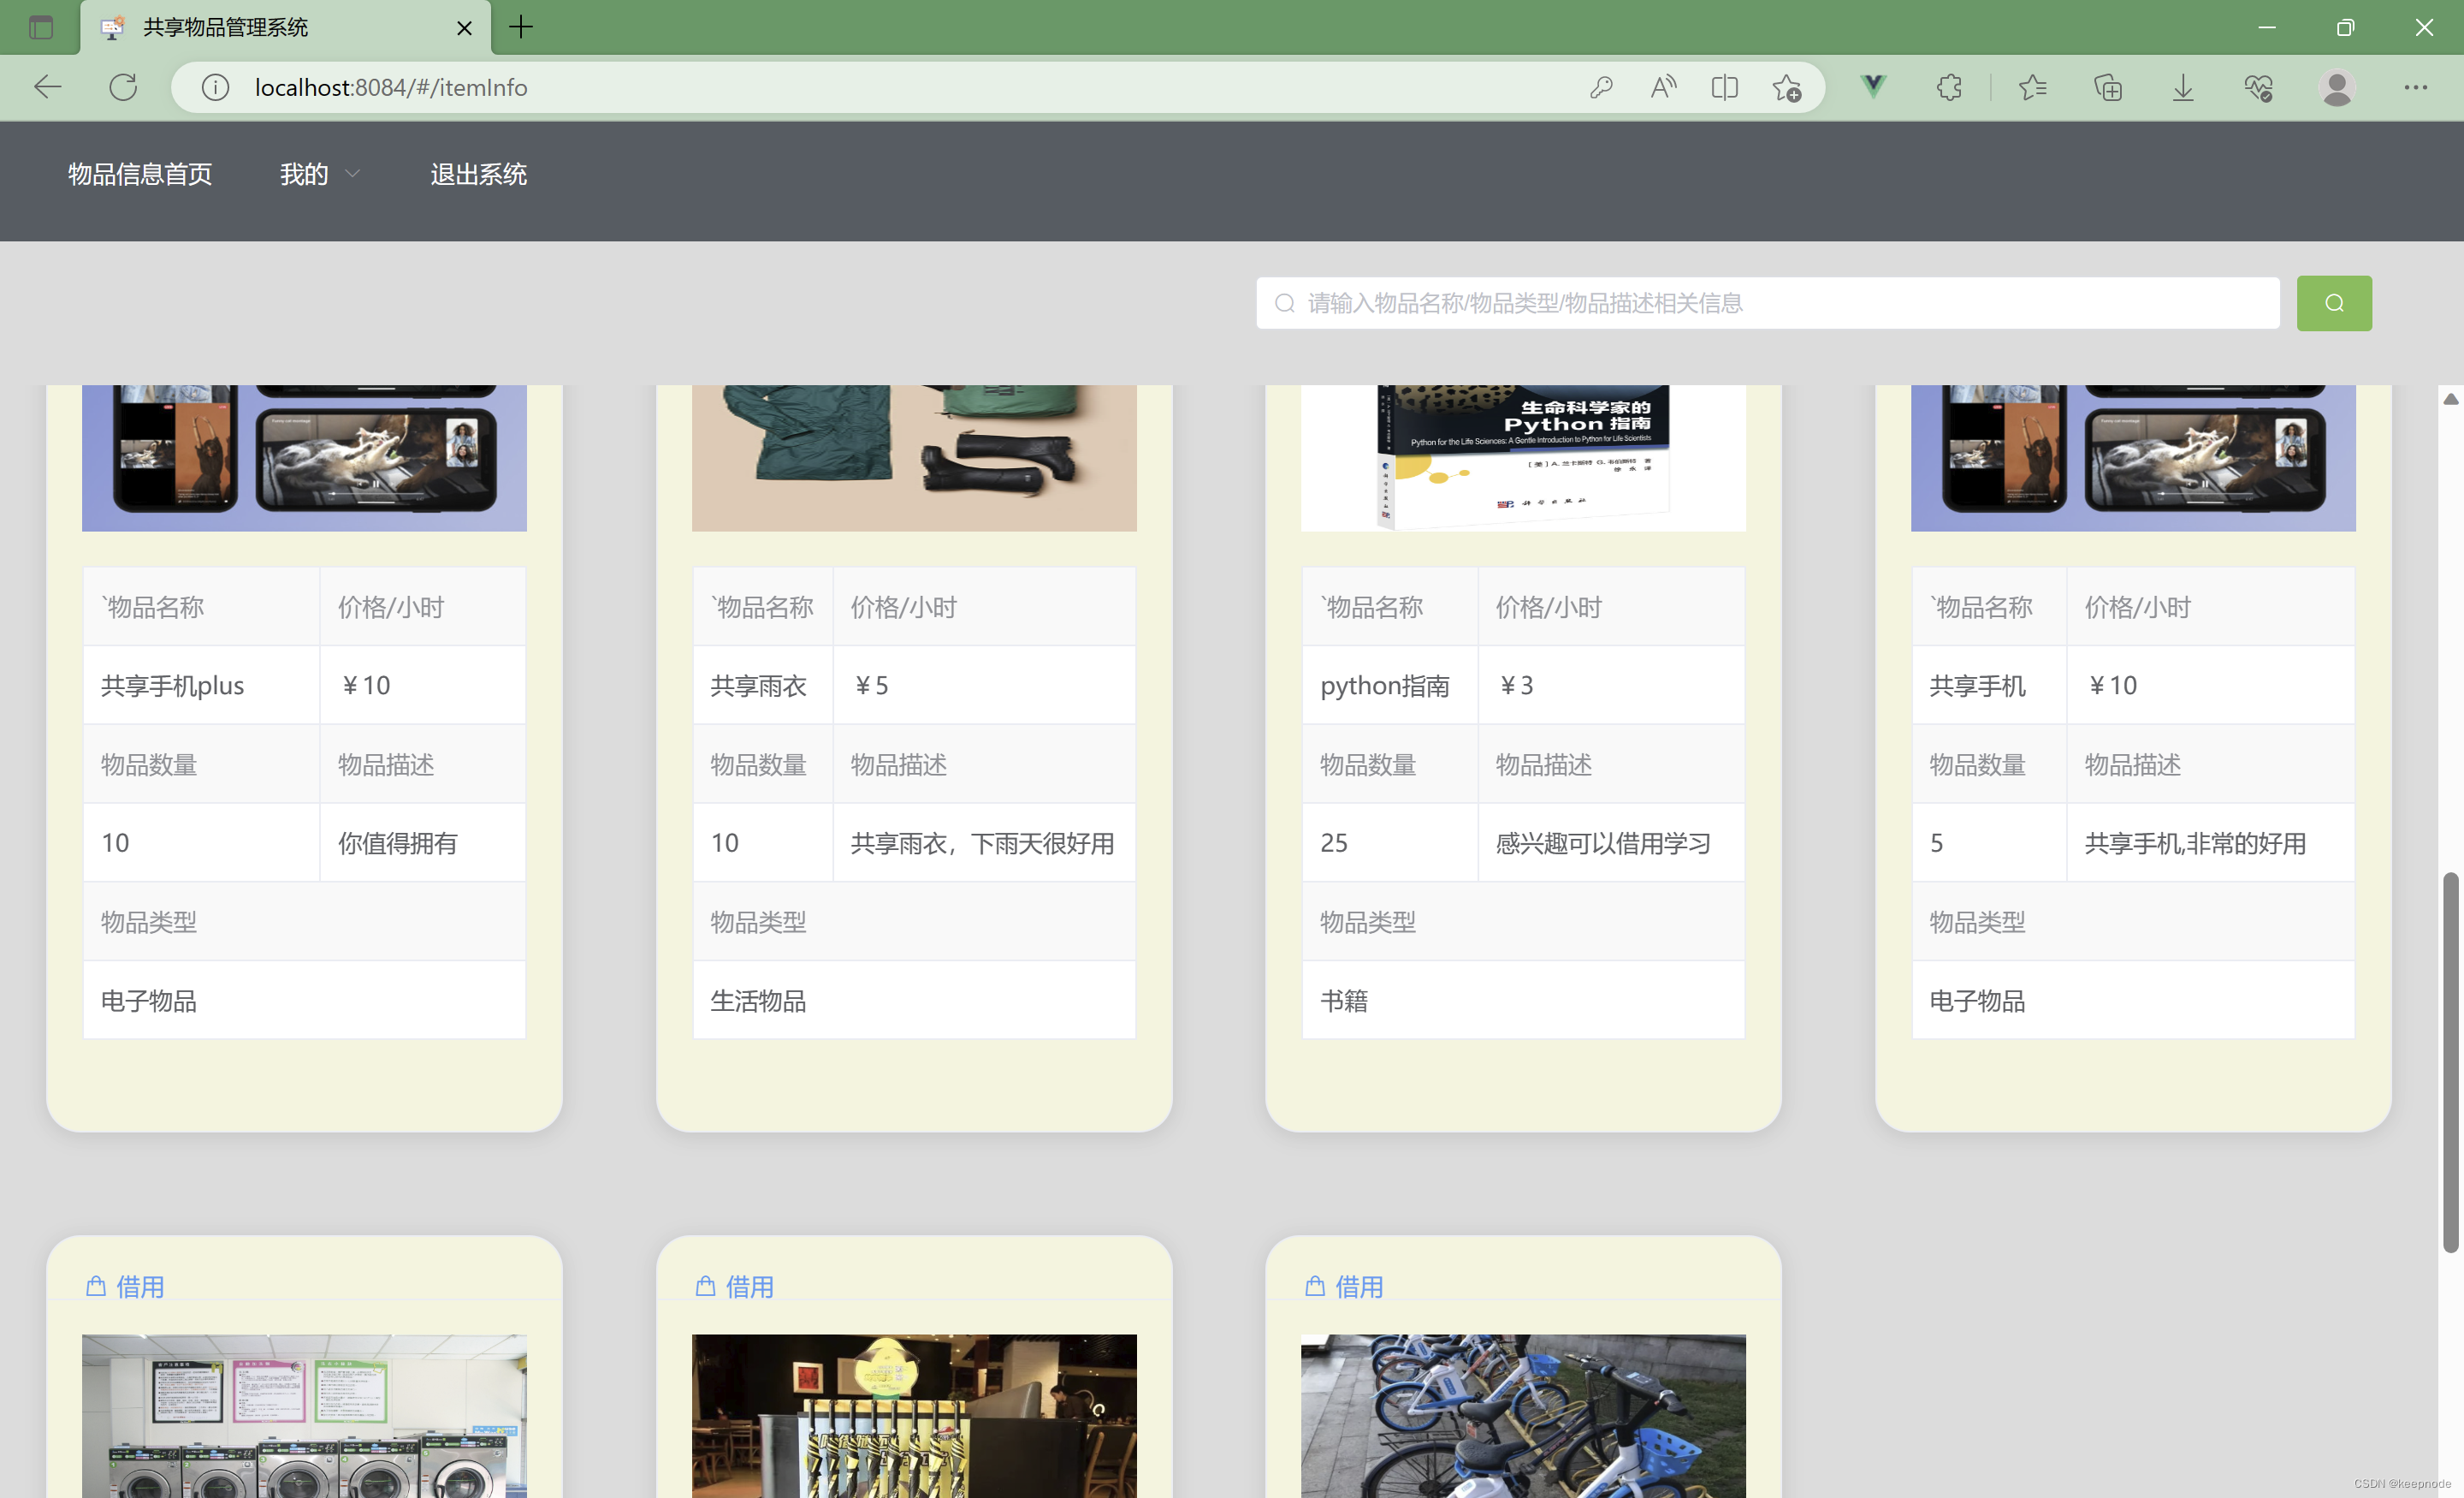2464x1498 pixels.
Task: Click 退出系统 to log out
Action: click(478, 174)
